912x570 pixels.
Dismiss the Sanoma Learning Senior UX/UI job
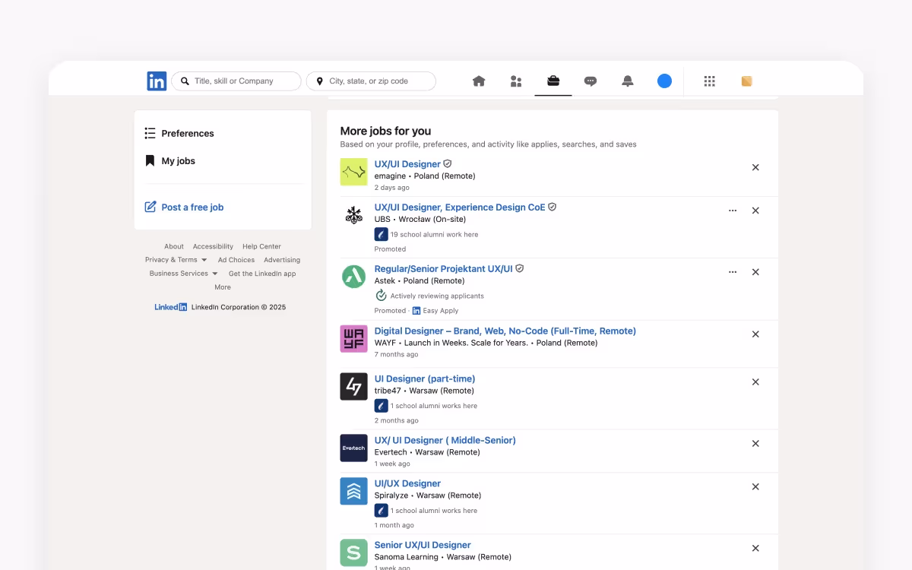[755, 548]
